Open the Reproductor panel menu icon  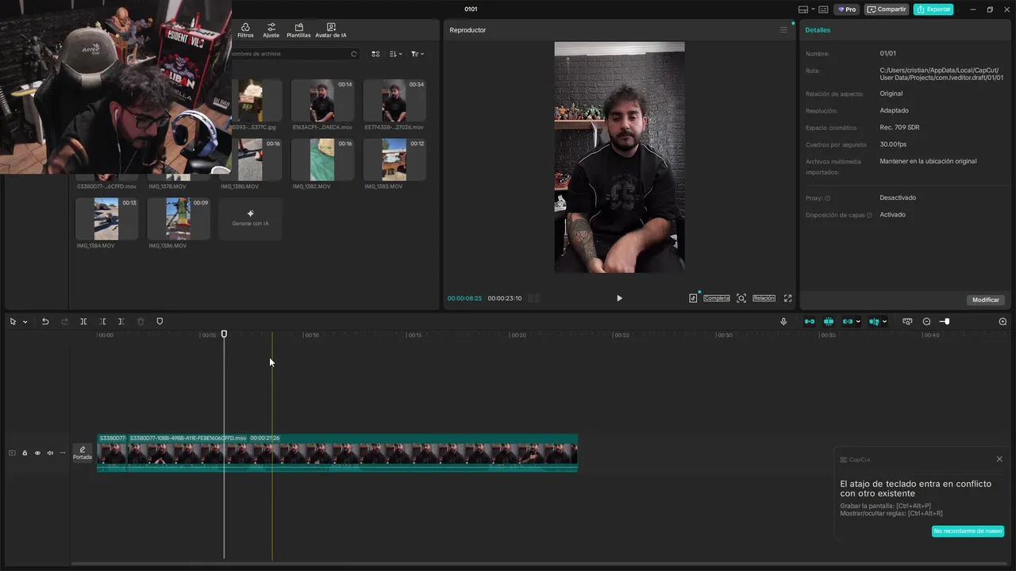[783, 30]
